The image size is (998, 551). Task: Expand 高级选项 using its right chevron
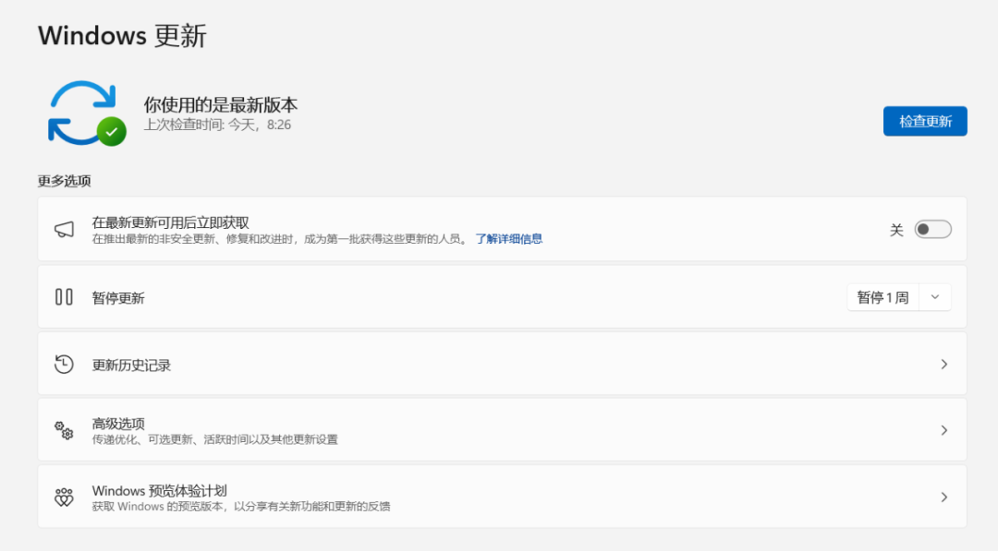click(943, 430)
